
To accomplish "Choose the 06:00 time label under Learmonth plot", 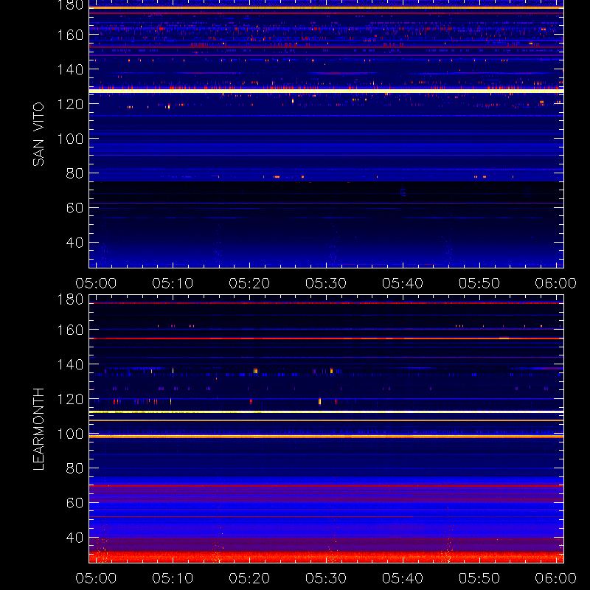I will click(x=556, y=578).
